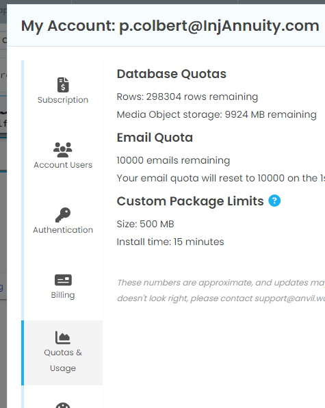Click 'Size: 500 MB' text
Image resolution: width=325 pixels, height=408 pixels.
click(x=145, y=224)
